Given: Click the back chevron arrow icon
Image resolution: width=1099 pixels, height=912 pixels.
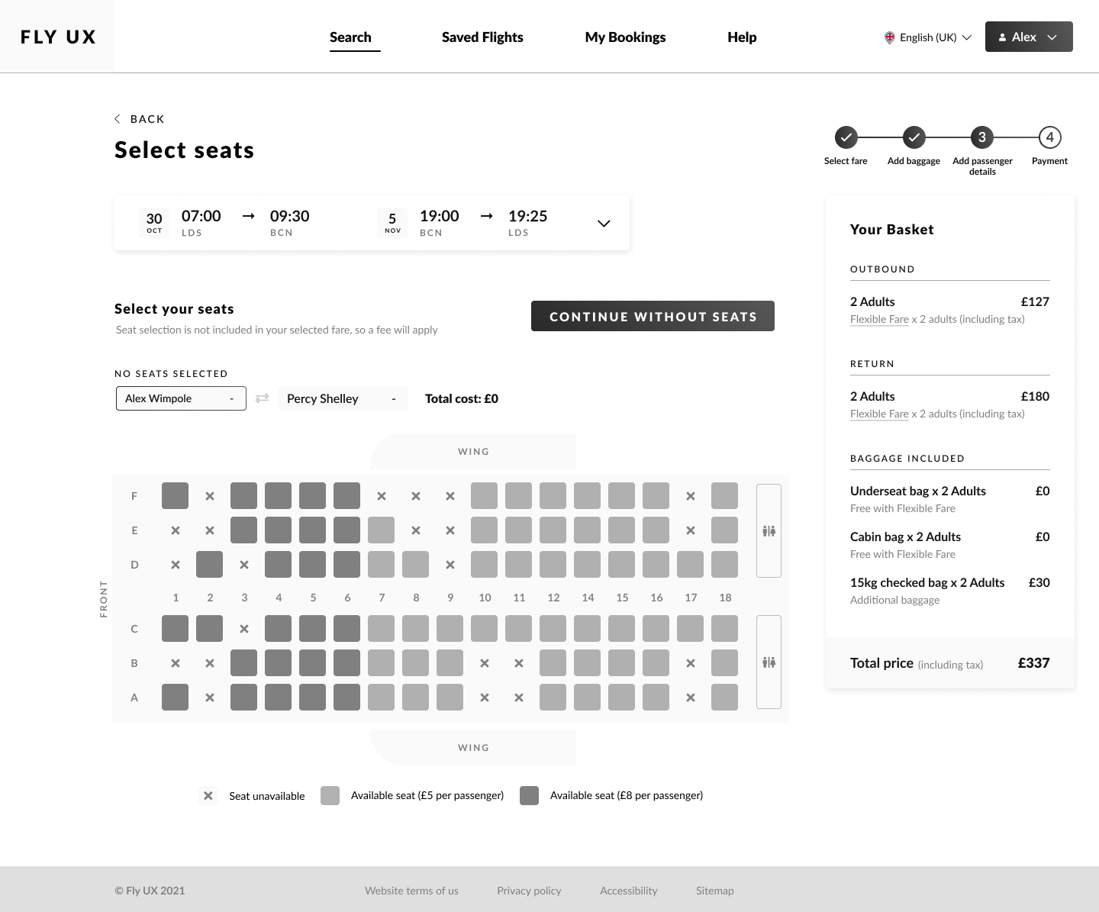Looking at the screenshot, I should tap(118, 119).
